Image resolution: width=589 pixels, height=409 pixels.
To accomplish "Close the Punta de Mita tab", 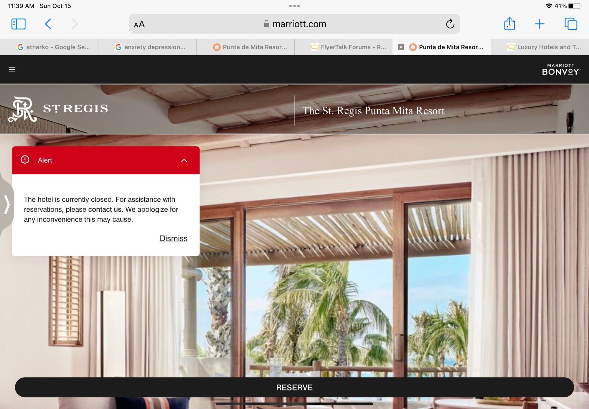I will coord(402,47).
